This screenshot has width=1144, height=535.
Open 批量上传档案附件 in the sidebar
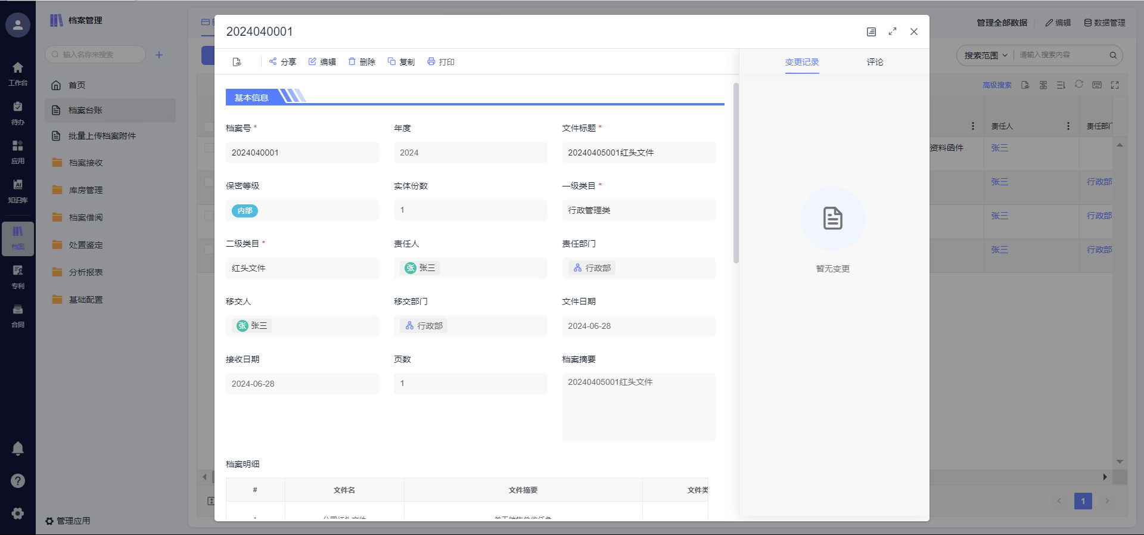point(102,136)
